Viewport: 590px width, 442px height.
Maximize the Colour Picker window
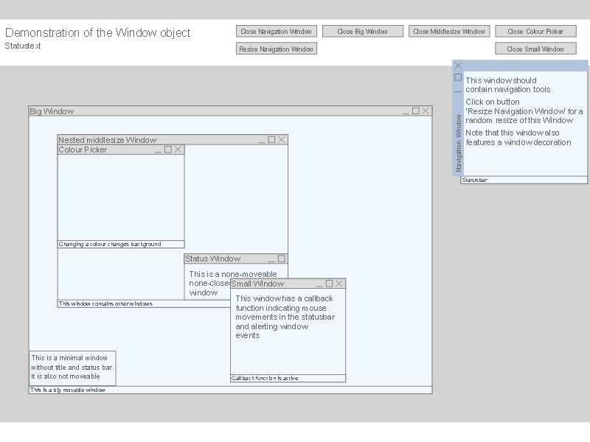click(168, 150)
